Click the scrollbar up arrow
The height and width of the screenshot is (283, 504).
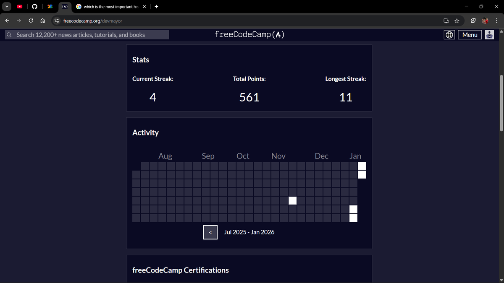click(x=501, y=31)
